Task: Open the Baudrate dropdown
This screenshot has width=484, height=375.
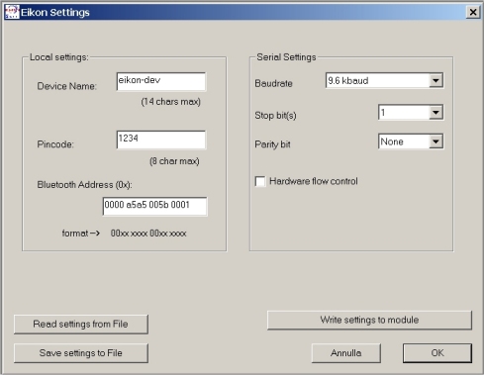Action: (436, 80)
